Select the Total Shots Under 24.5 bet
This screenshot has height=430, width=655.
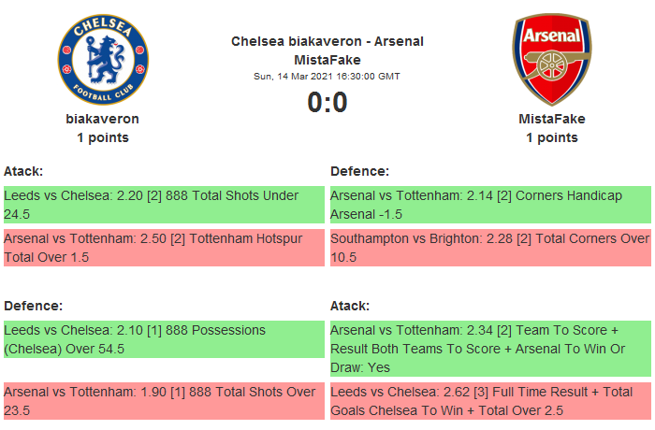click(x=163, y=205)
